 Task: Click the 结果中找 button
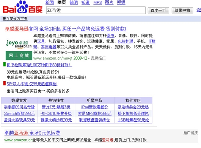pos(182,10)
